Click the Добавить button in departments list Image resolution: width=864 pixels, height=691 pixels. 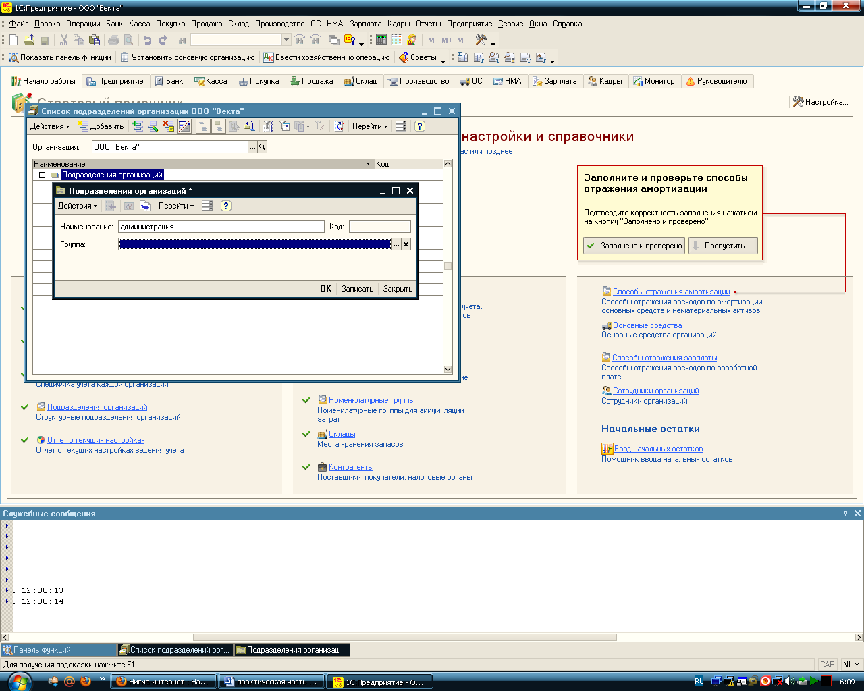pyautogui.click(x=101, y=126)
